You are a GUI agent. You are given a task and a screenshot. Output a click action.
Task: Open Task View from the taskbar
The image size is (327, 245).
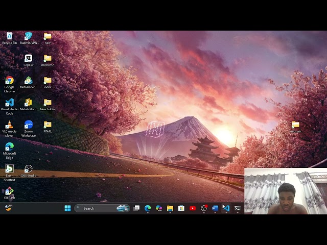(136, 208)
